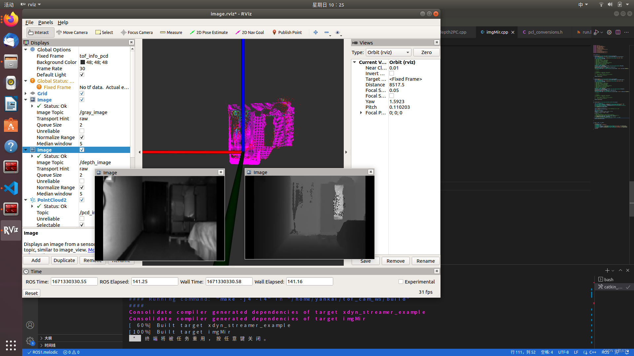Select the Move Camera tool
Image resolution: width=634 pixels, height=356 pixels.
72,32
